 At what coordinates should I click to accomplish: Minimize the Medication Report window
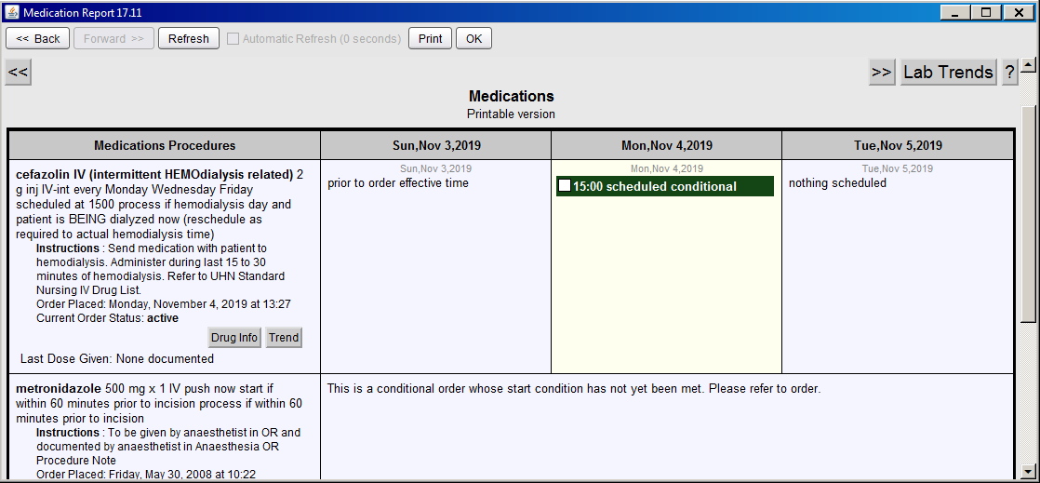(956, 12)
